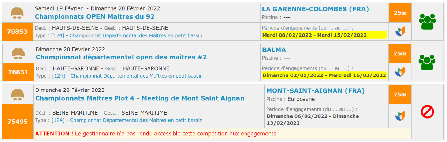Screen dimensions: 447x142
Task: Open Championnats Maitres Plot 4 - Meeting link
Action: (139, 98)
